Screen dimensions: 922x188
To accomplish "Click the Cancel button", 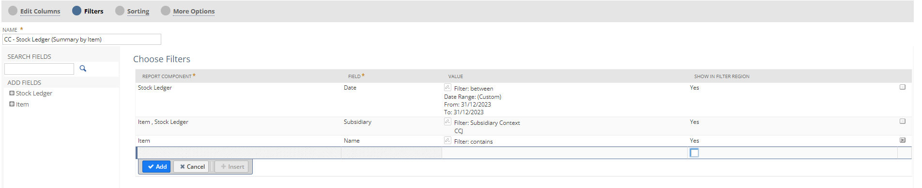I will [191, 167].
